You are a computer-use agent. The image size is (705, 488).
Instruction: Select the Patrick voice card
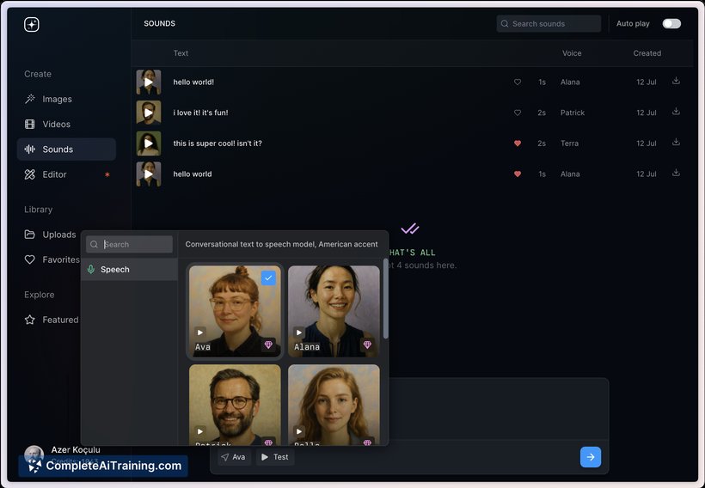[x=235, y=405]
